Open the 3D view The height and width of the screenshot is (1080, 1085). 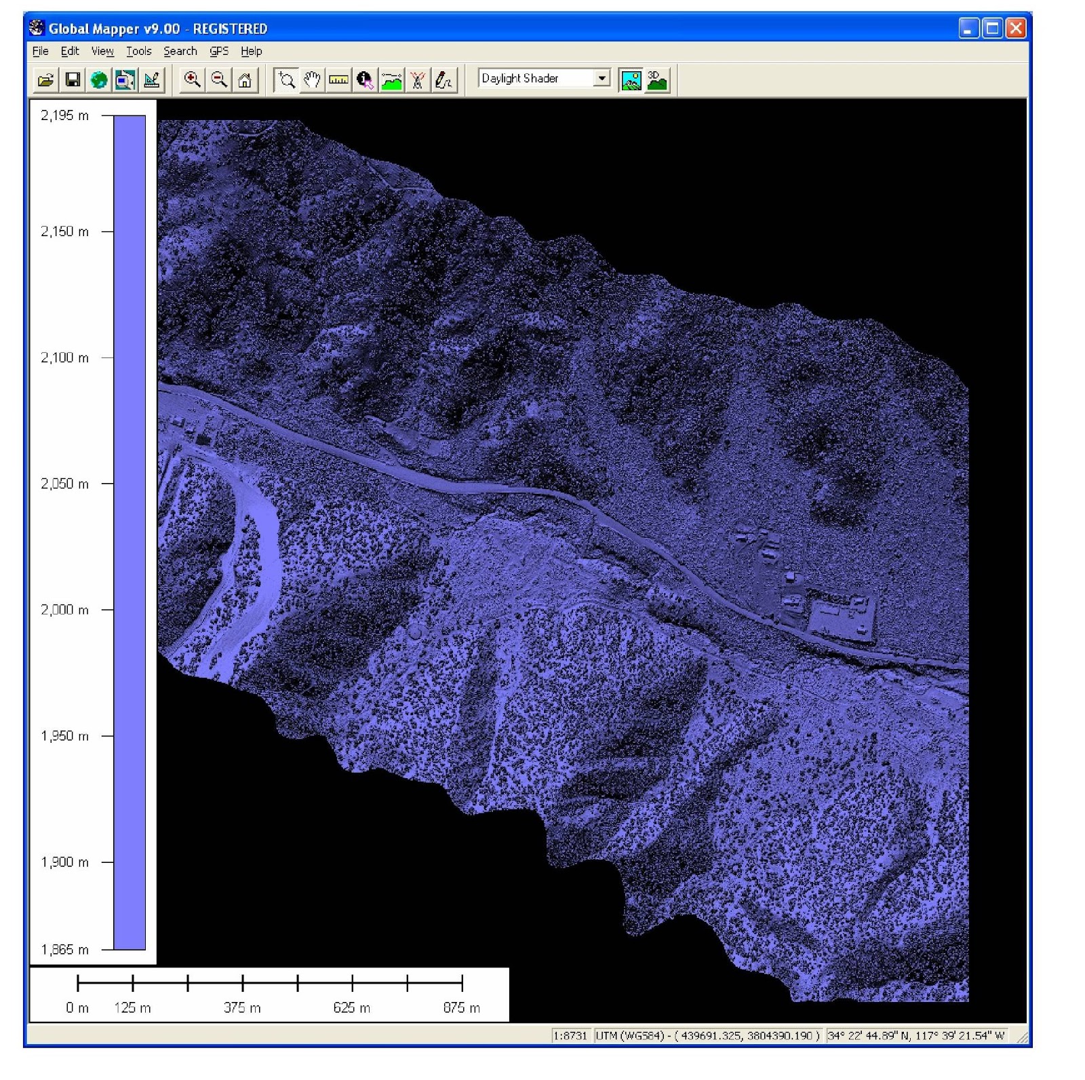tap(654, 80)
